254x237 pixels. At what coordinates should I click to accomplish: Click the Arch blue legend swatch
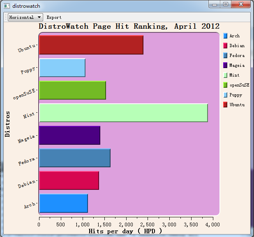(225, 36)
